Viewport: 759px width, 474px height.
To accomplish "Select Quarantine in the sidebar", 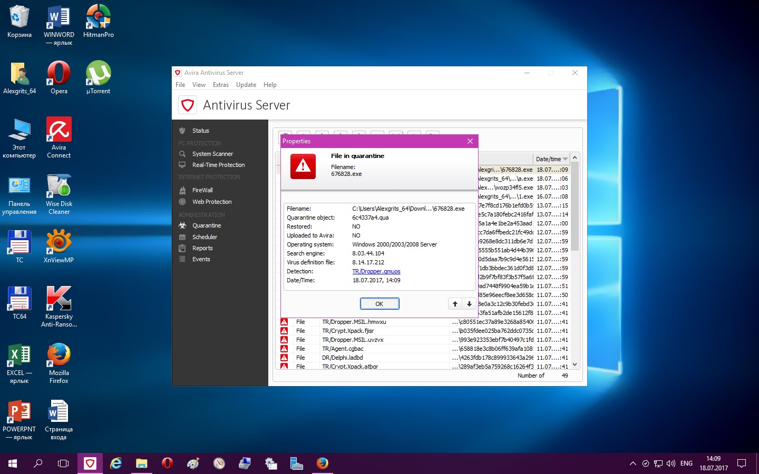I will coord(207,225).
